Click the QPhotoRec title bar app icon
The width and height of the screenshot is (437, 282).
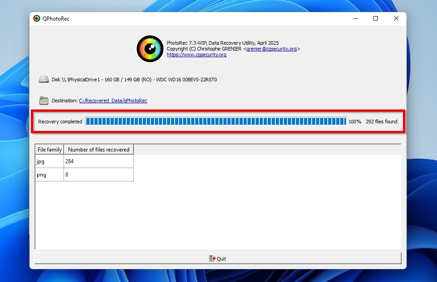(x=37, y=18)
